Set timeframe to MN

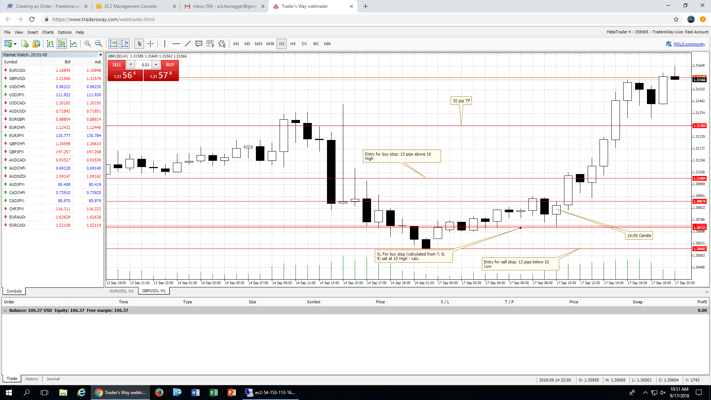coord(327,44)
